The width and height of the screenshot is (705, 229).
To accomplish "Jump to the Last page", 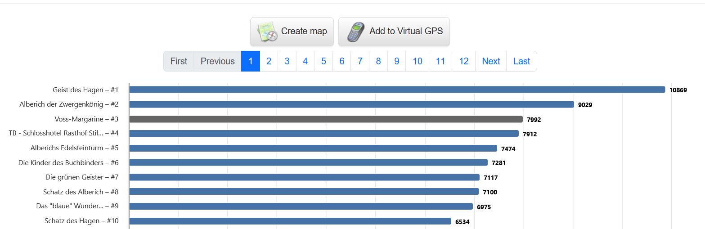I will (x=521, y=61).
